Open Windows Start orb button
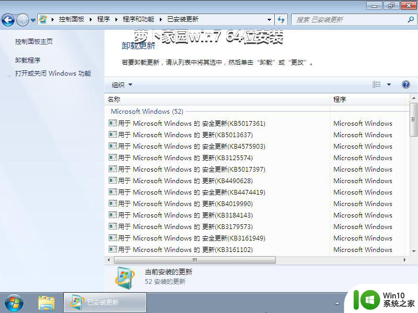 pyautogui.click(x=14, y=303)
